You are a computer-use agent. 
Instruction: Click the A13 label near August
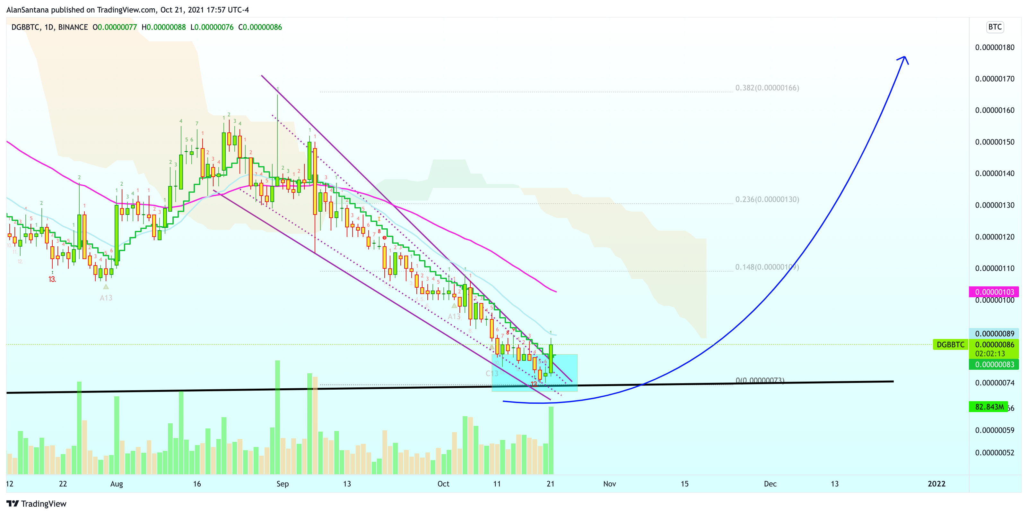pyautogui.click(x=106, y=298)
